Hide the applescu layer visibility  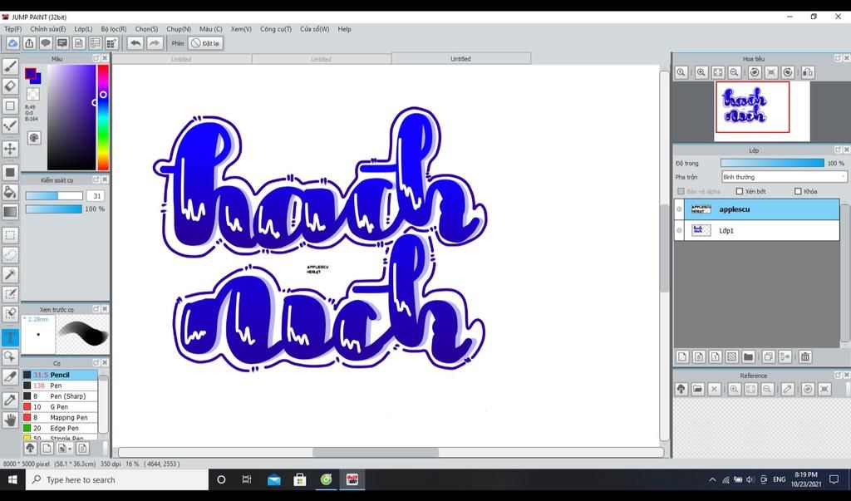tap(679, 209)
